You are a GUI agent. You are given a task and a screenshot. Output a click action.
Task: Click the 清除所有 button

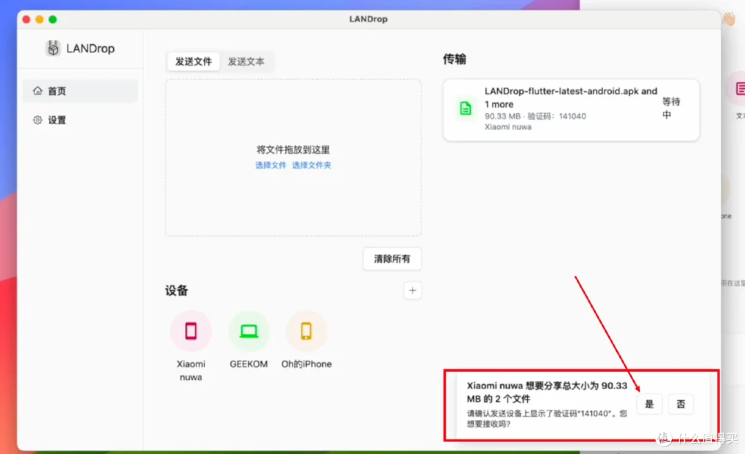click(x=392, y=259)
